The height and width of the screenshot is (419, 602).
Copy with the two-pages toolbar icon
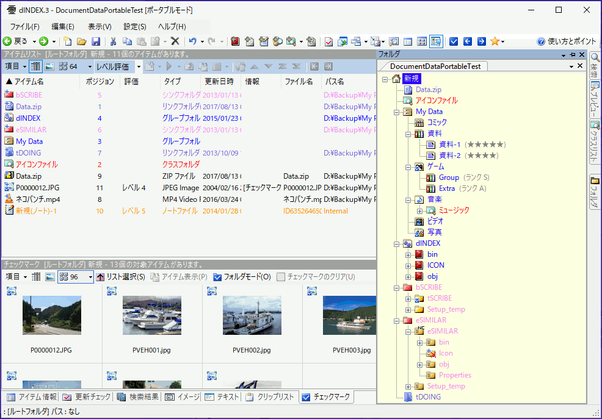pyautogui.click(x=127, y=41)
